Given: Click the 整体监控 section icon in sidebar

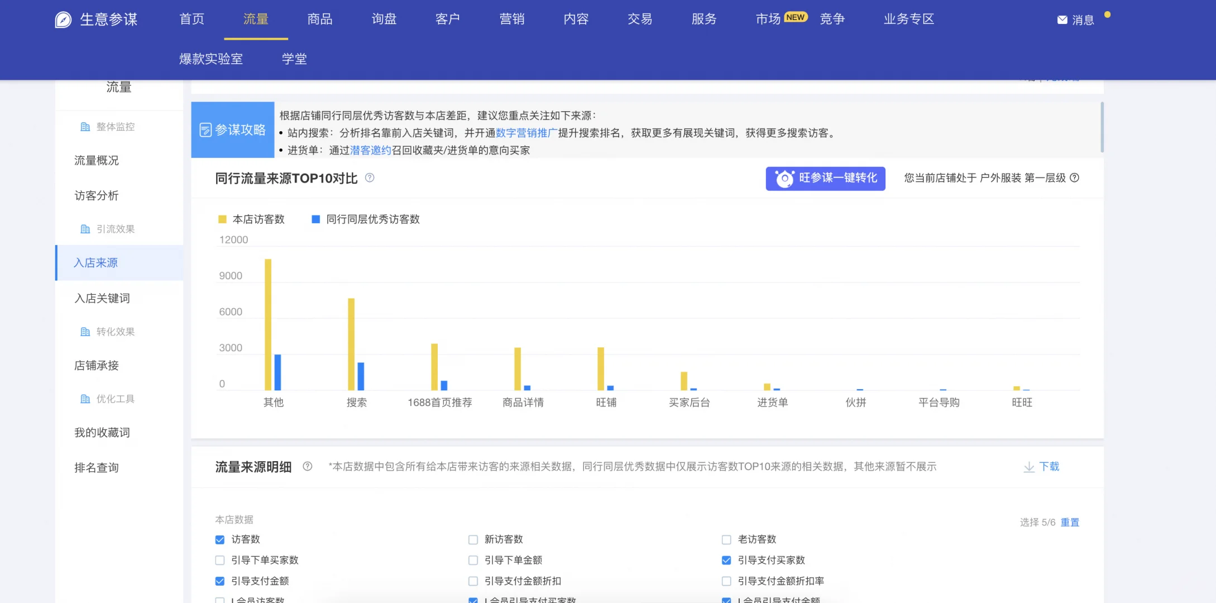Looking at the screenshot, I should click(x=85, y=127).
